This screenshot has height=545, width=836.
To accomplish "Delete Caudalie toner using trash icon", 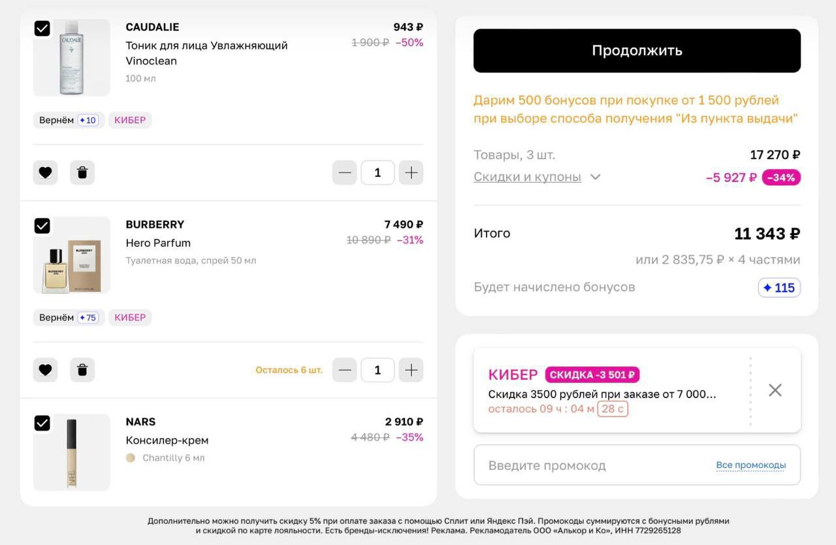I will [82, 173].
